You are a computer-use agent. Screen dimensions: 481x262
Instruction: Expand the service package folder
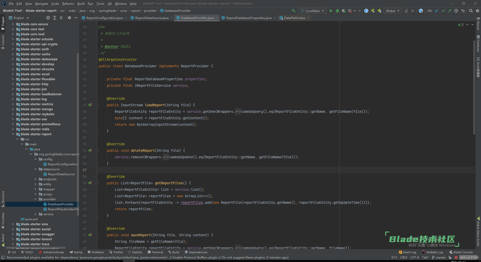[35, 214]
